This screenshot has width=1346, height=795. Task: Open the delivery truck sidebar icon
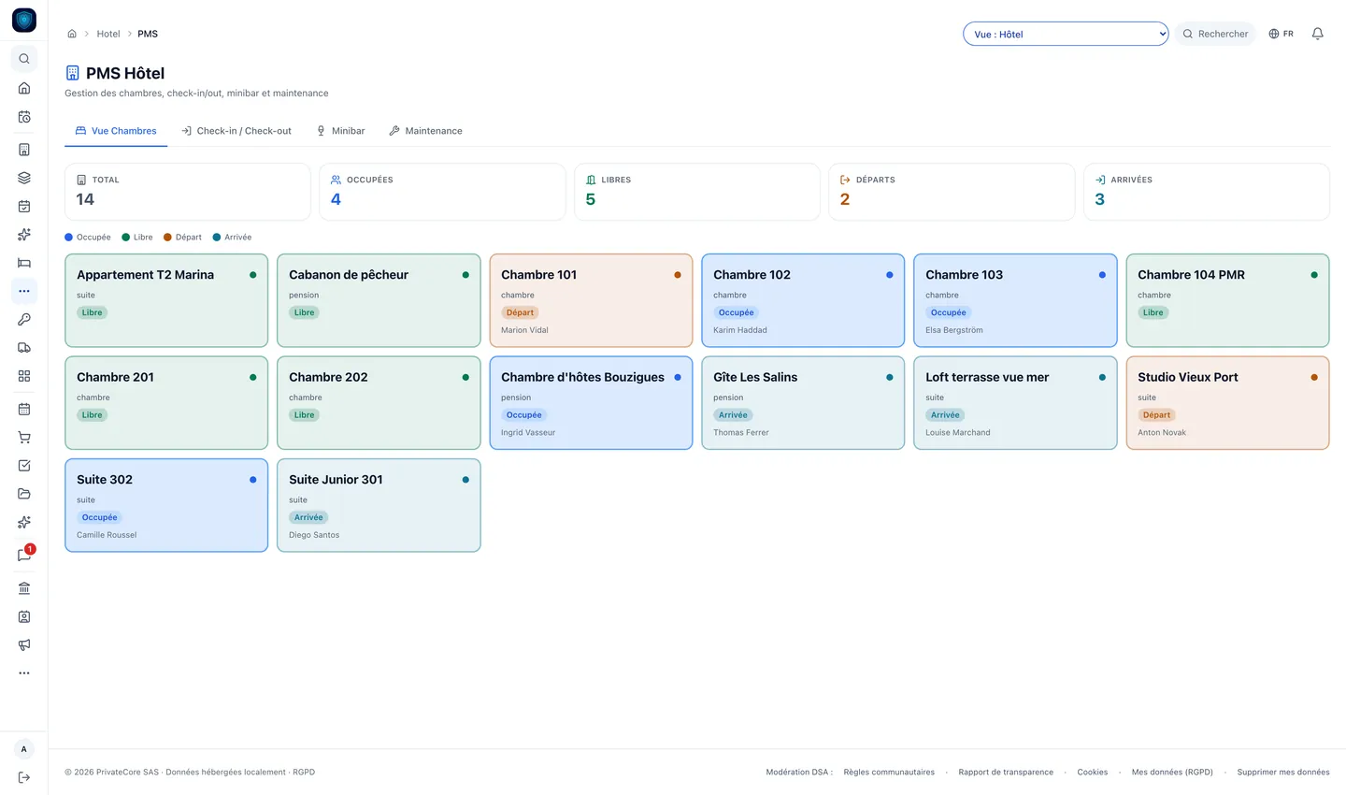(x=24, y=348)
